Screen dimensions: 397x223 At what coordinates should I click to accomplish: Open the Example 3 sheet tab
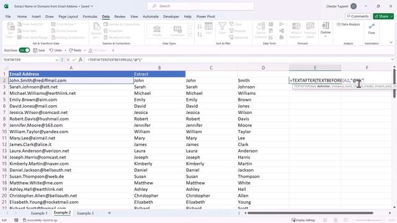pos(86,213)
